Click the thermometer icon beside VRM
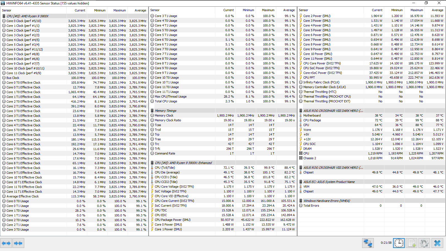The image size is (446, 251). pyautogui.click(x=301, y=187)
